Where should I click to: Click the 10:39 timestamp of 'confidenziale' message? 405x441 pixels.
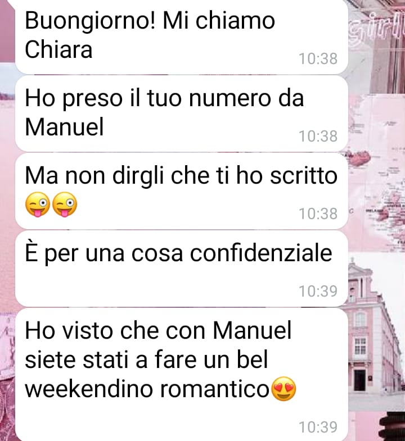[318, 291]
